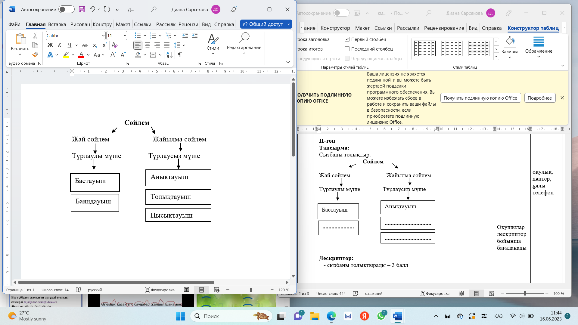Viewport: 578px width, 325px height.
Task: Click the increase indent icon
Action: coord(195,36)
